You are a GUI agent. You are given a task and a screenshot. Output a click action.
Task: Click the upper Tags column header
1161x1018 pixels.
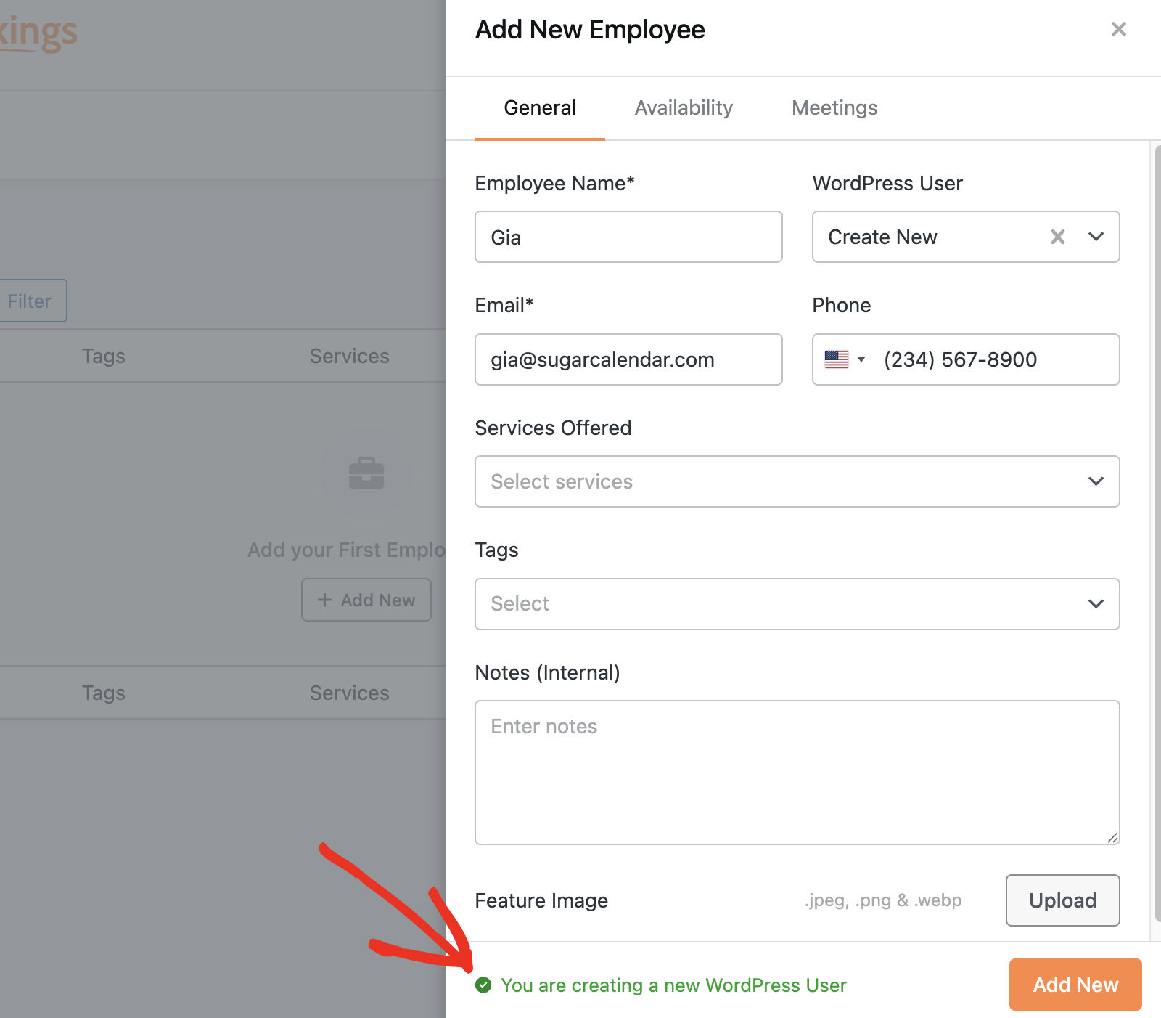104,356
